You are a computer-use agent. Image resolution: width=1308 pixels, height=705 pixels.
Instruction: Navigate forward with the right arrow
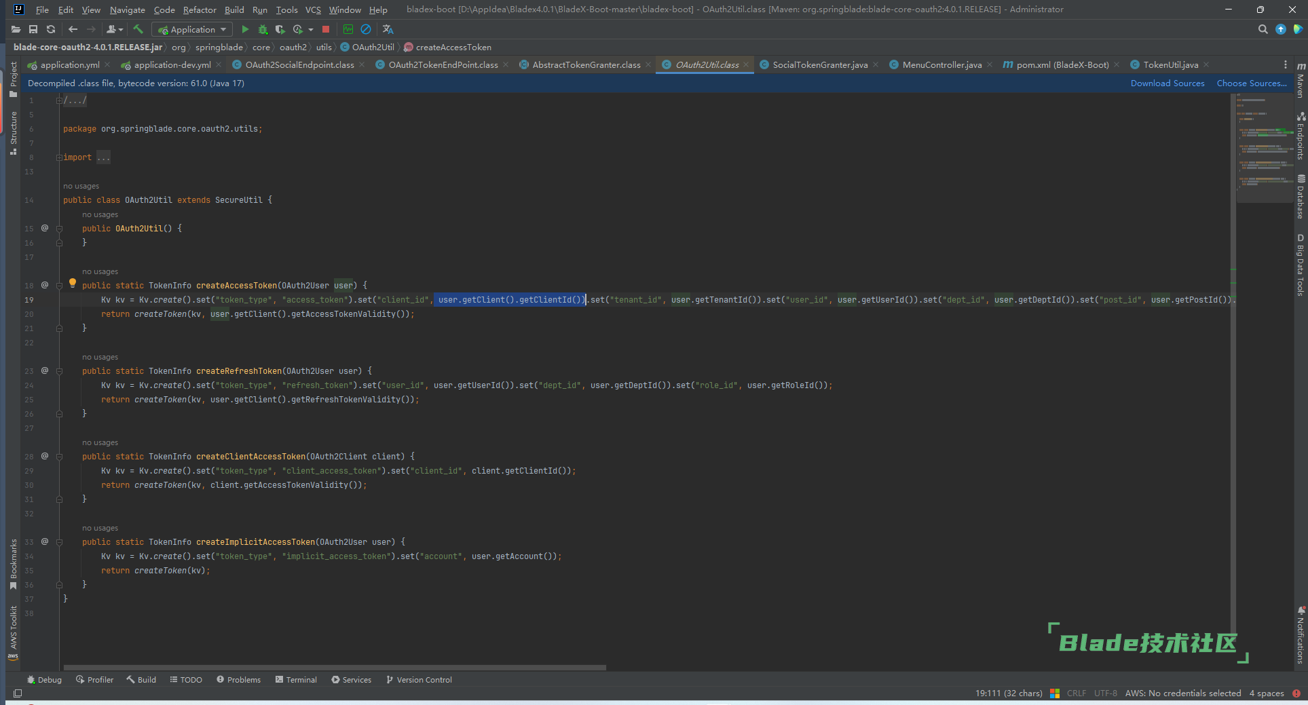tap(91, 29)
